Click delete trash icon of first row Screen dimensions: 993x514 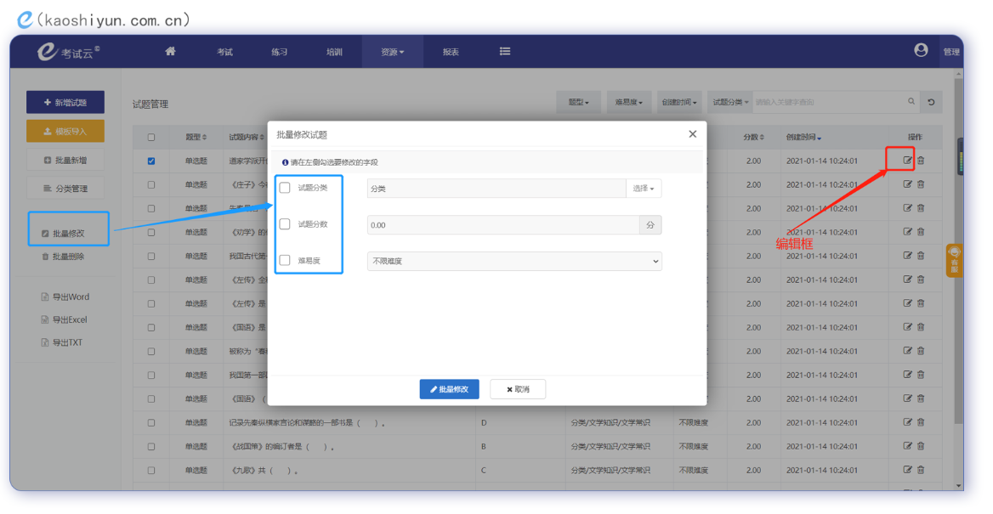(x=921, y=160)
